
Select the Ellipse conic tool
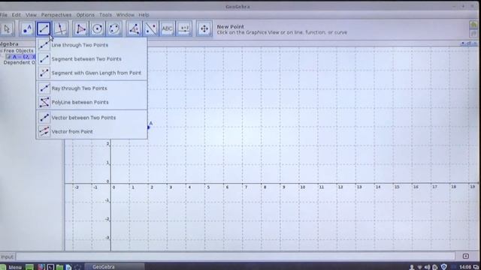coord(114,28)
